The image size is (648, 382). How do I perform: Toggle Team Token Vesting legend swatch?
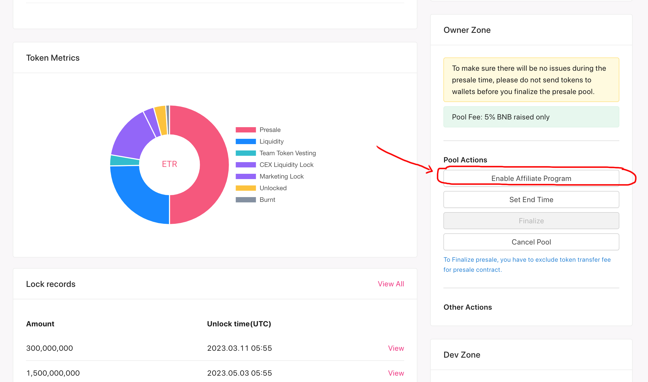(x=246, y=153)
